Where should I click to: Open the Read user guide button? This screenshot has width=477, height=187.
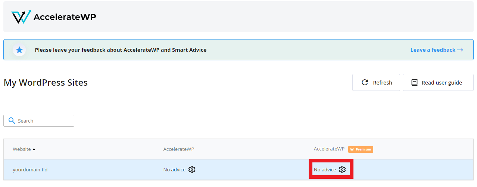coord(438,82)
